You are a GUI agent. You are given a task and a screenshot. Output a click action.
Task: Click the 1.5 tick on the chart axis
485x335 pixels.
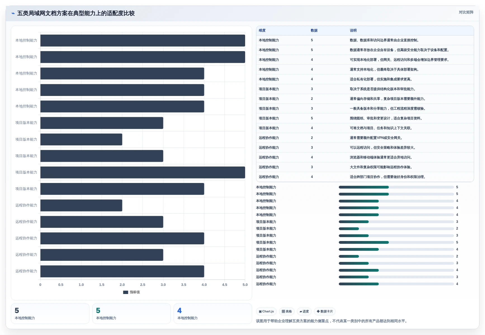(x=102, y=285)
